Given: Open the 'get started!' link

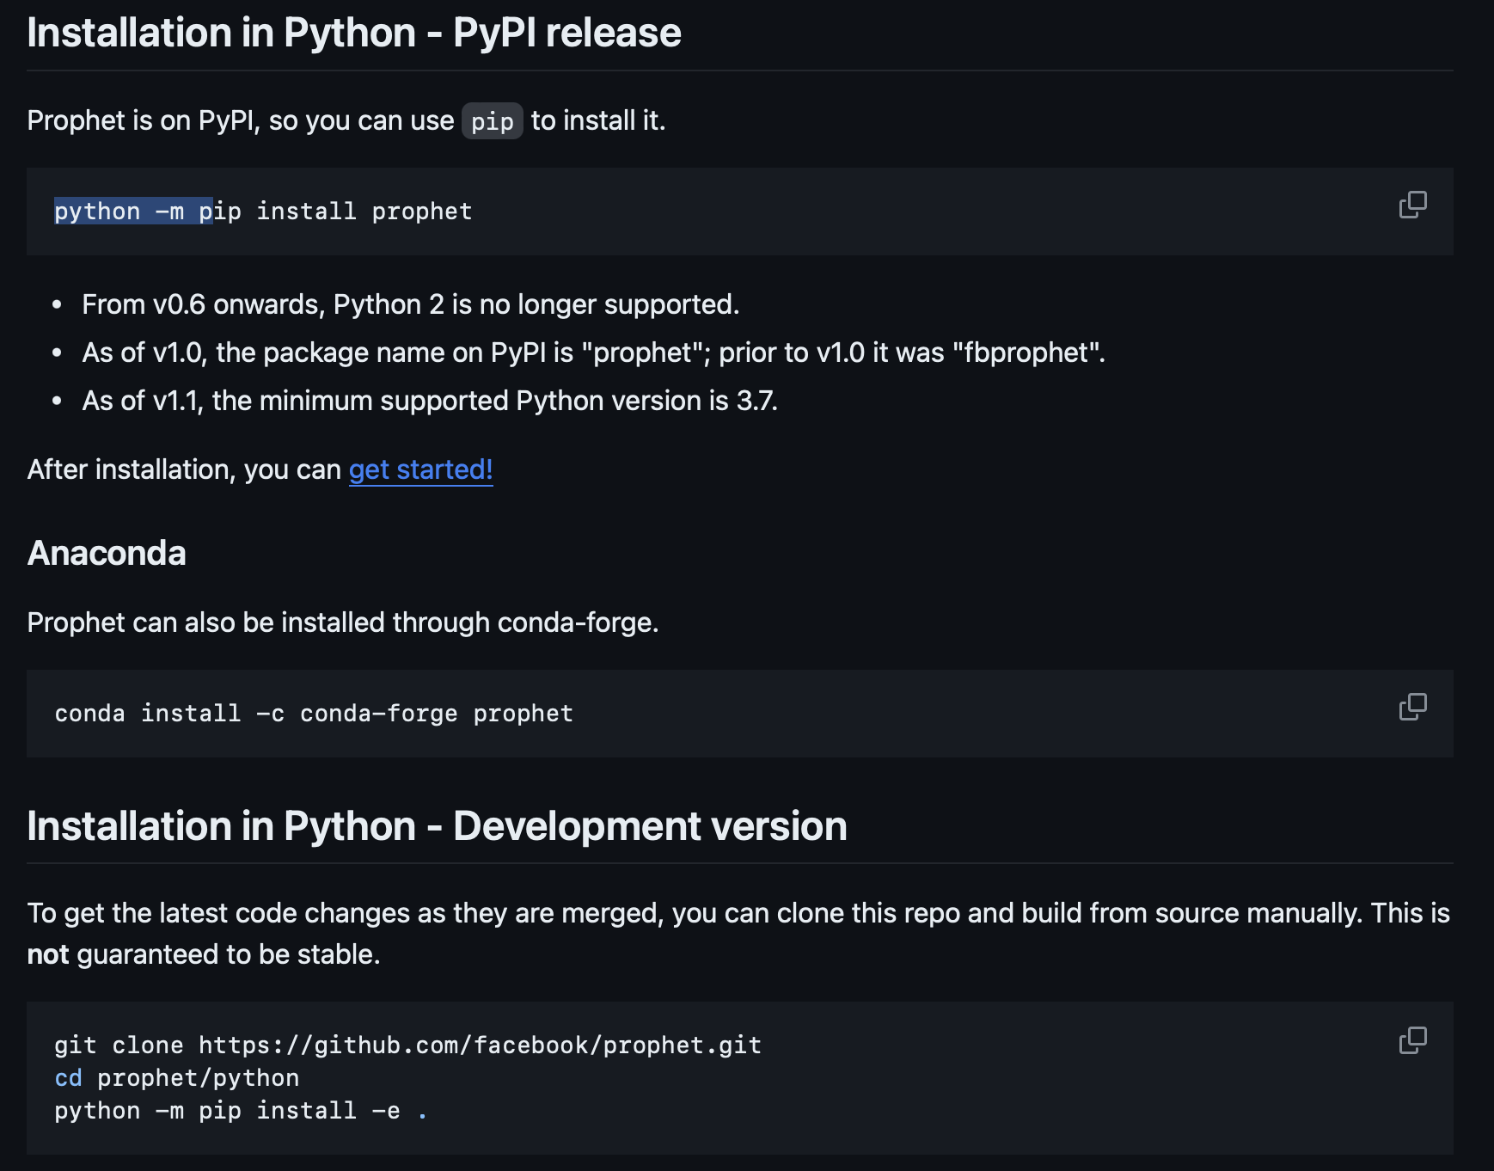Looking at the screenshot, I should point(420,469).
